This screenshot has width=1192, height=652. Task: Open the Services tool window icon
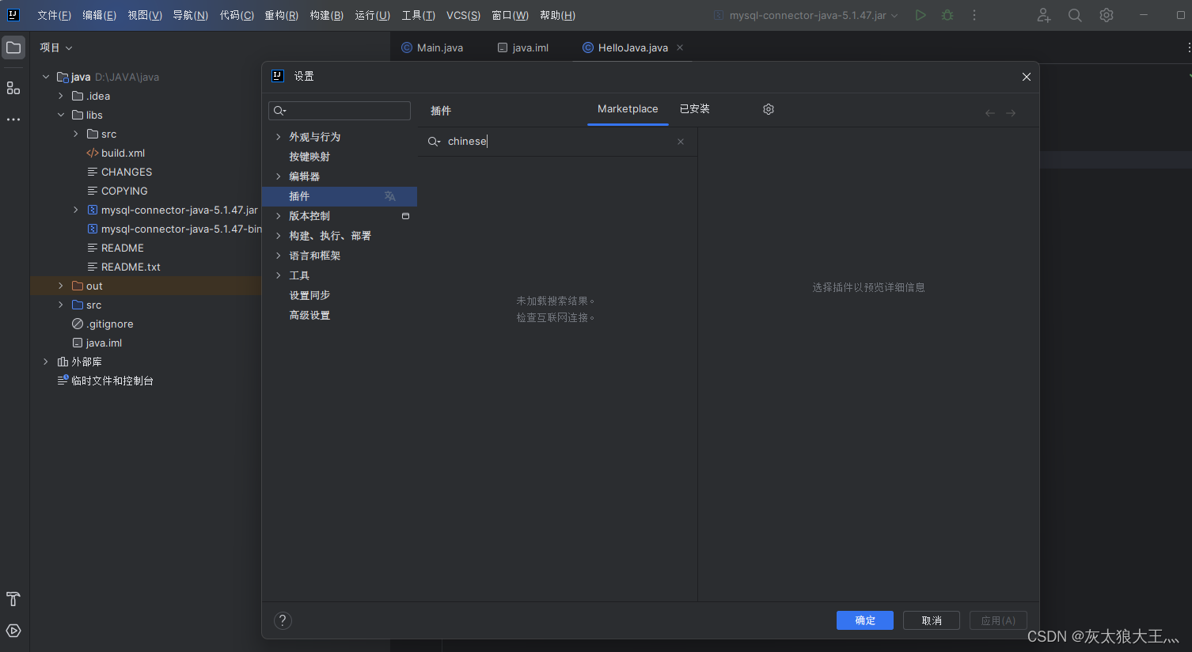[13, 631]
